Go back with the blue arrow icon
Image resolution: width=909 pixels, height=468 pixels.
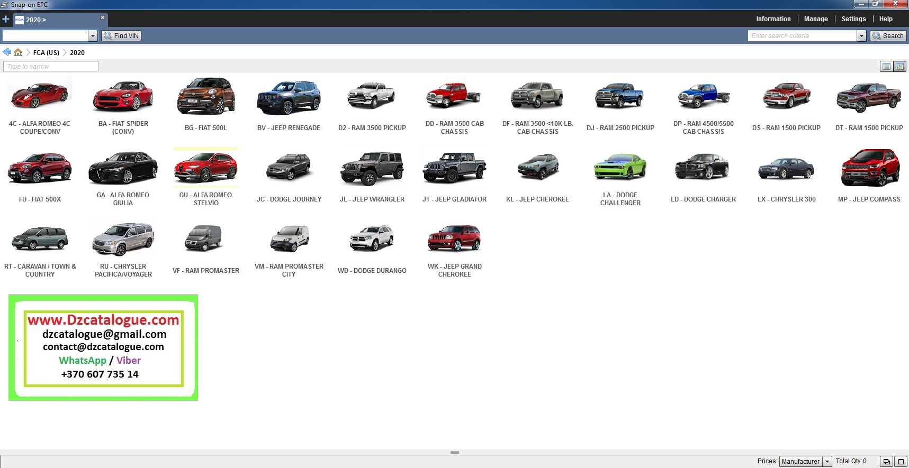click(7, 52)
